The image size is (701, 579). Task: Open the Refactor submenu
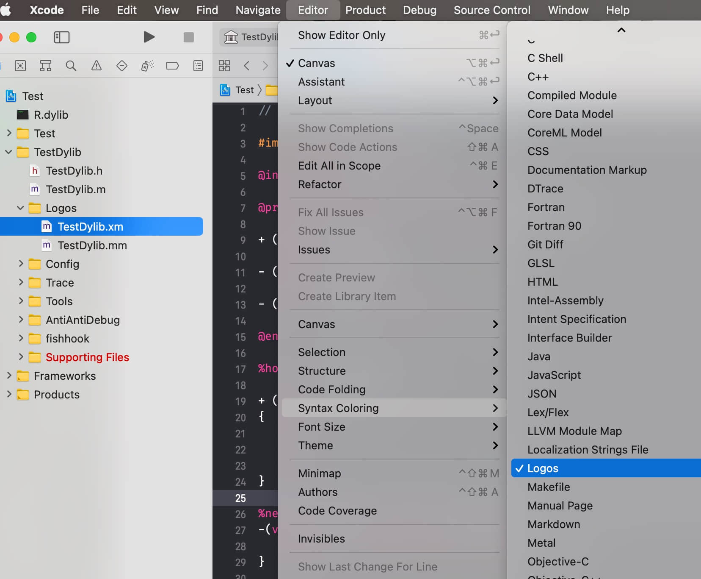(x=392, y=184)
